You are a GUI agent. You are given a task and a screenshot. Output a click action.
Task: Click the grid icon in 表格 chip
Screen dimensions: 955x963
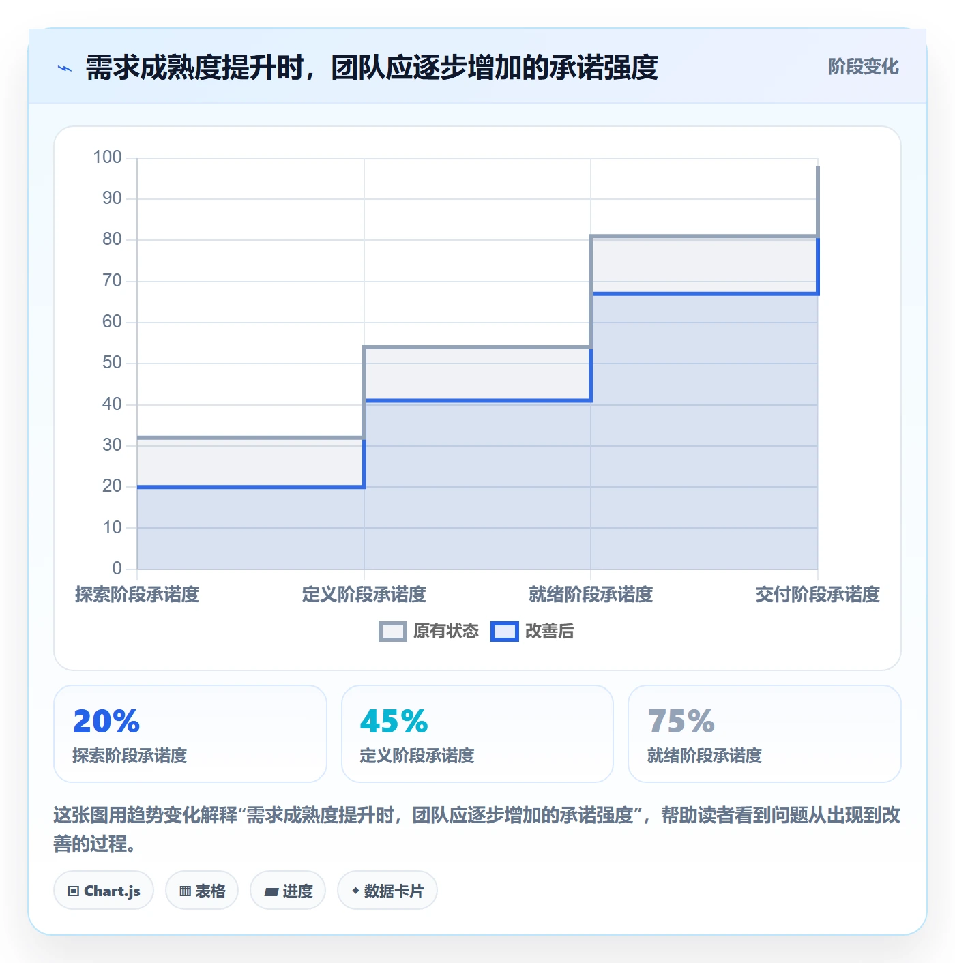click(x=185, y=891)
